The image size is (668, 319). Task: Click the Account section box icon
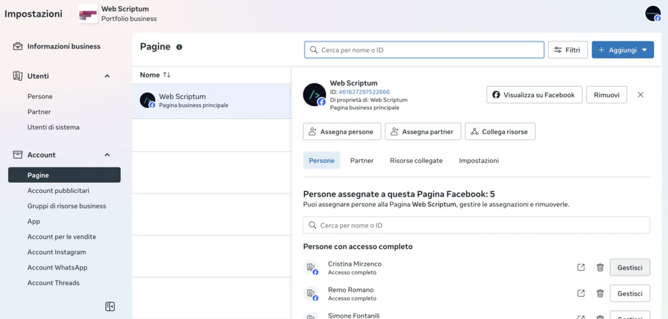(17, 155)
